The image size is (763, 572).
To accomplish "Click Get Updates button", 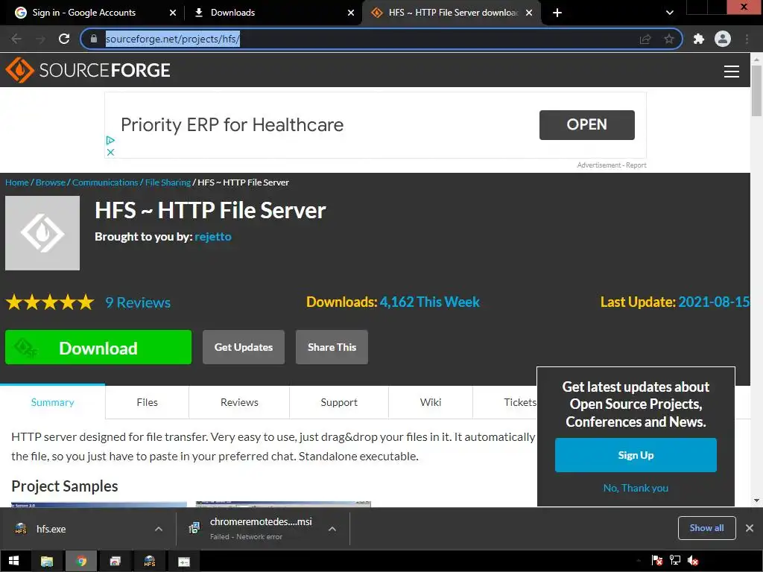I will tap(244, 347).
